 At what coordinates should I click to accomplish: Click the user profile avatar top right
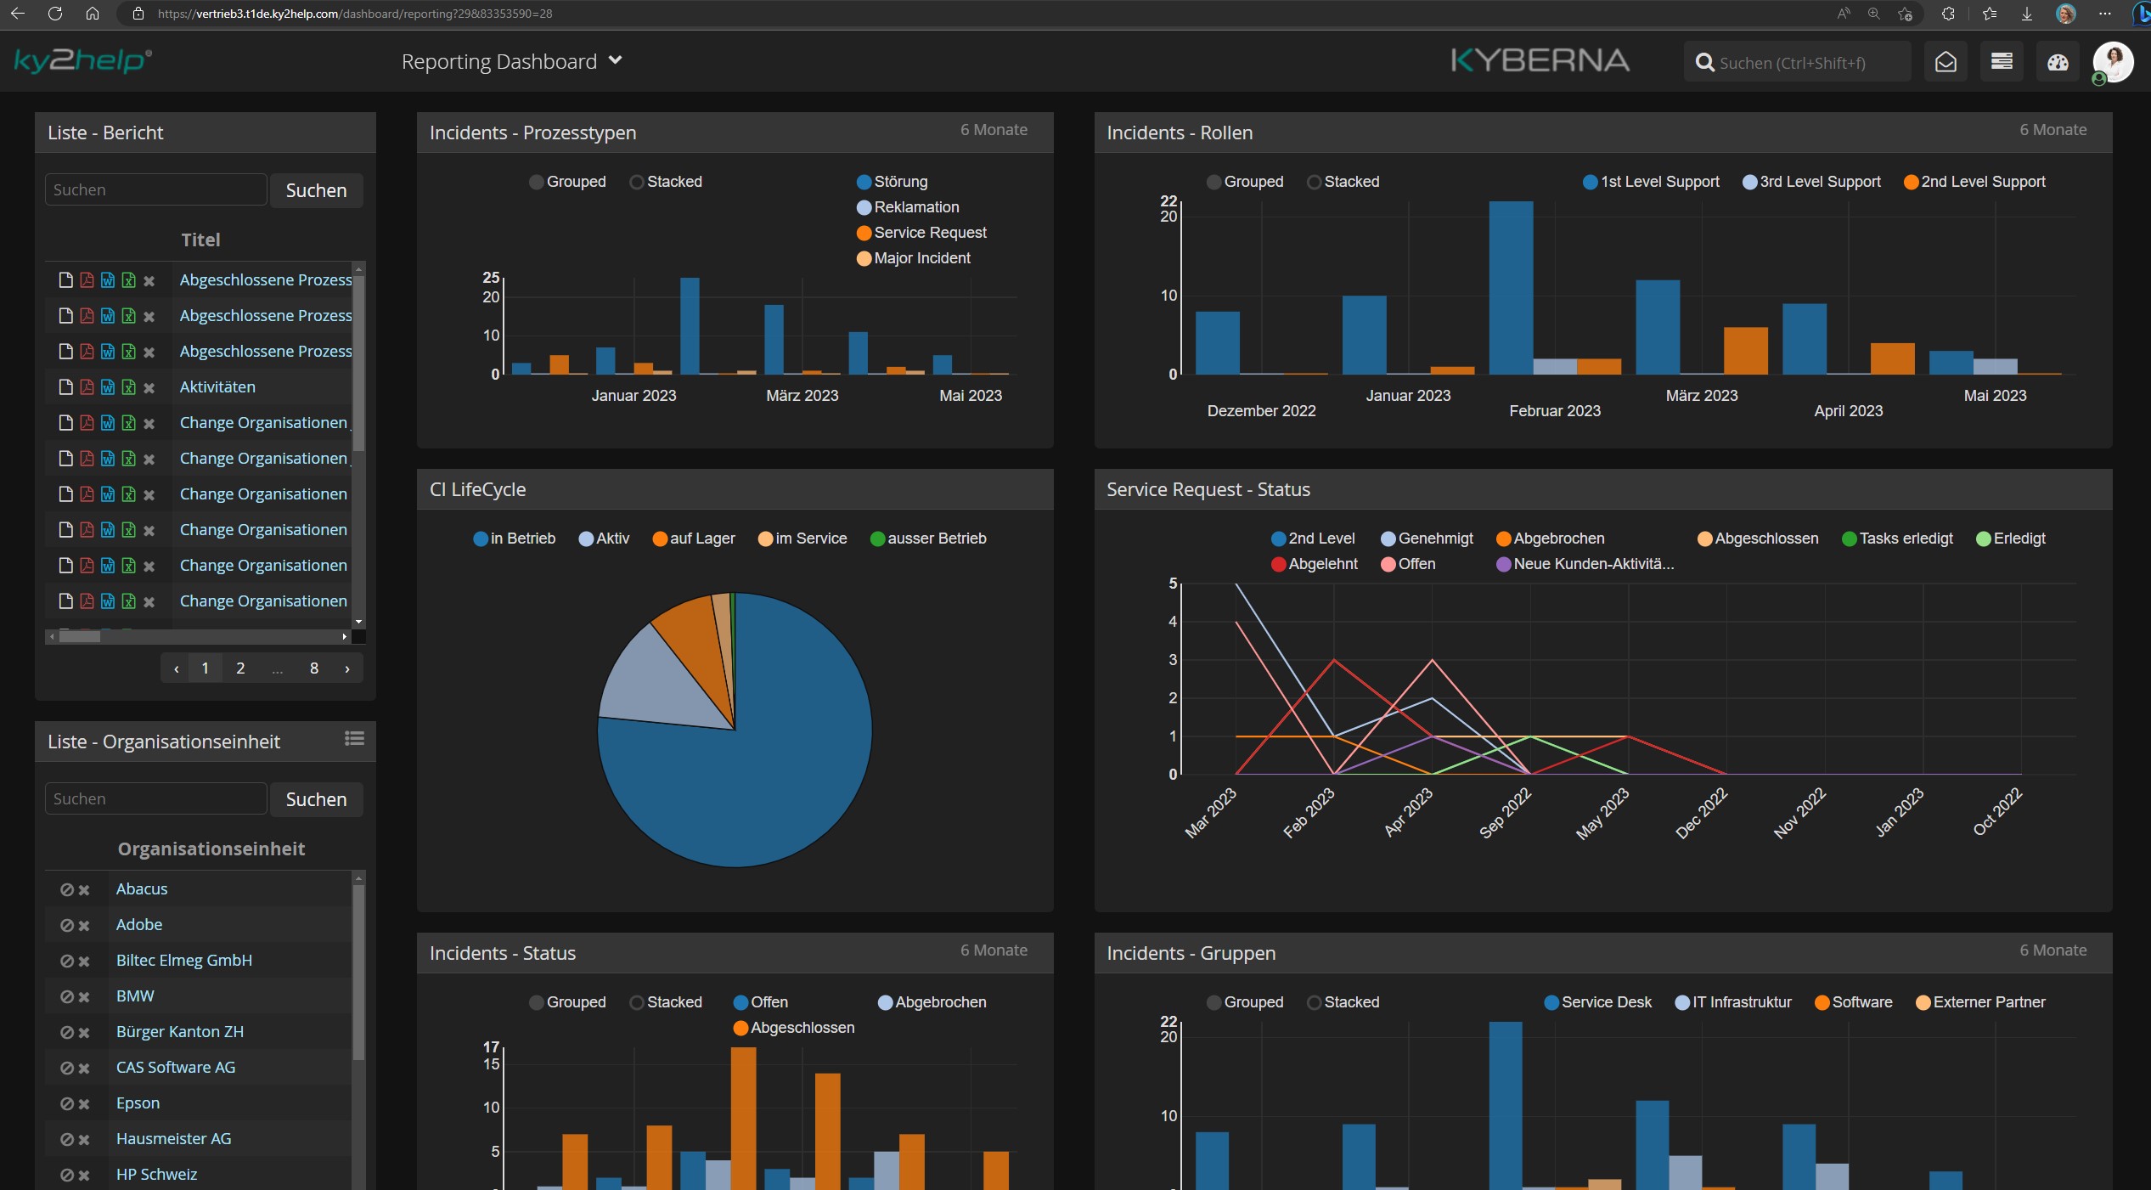click(2114, 61)
